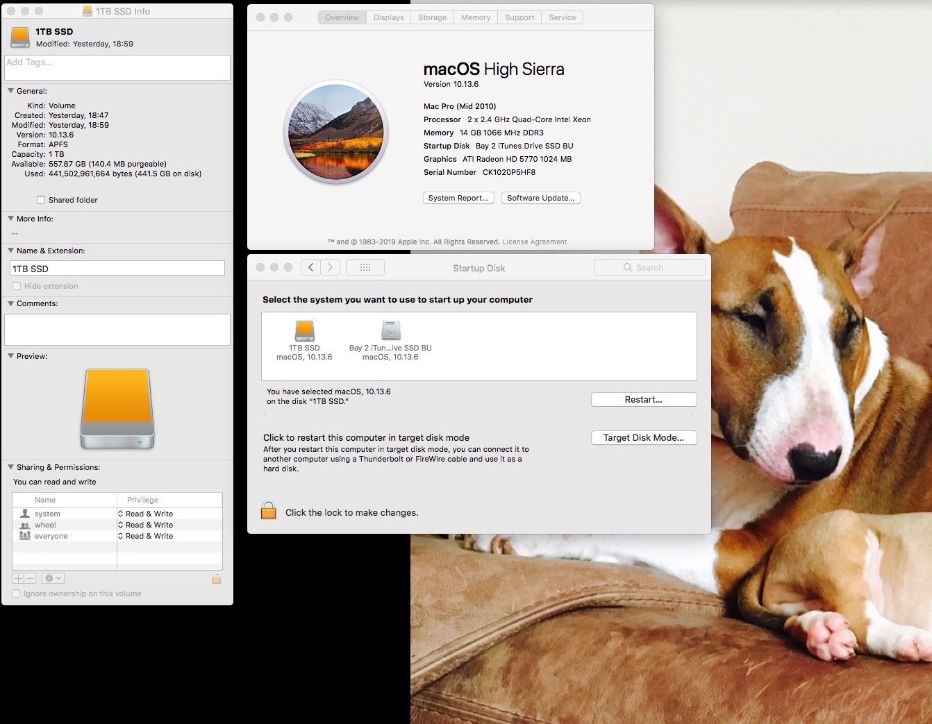Viewport: 932px width, 724px height.
Task: Open the License Agreement link
Action: point(535,242)
